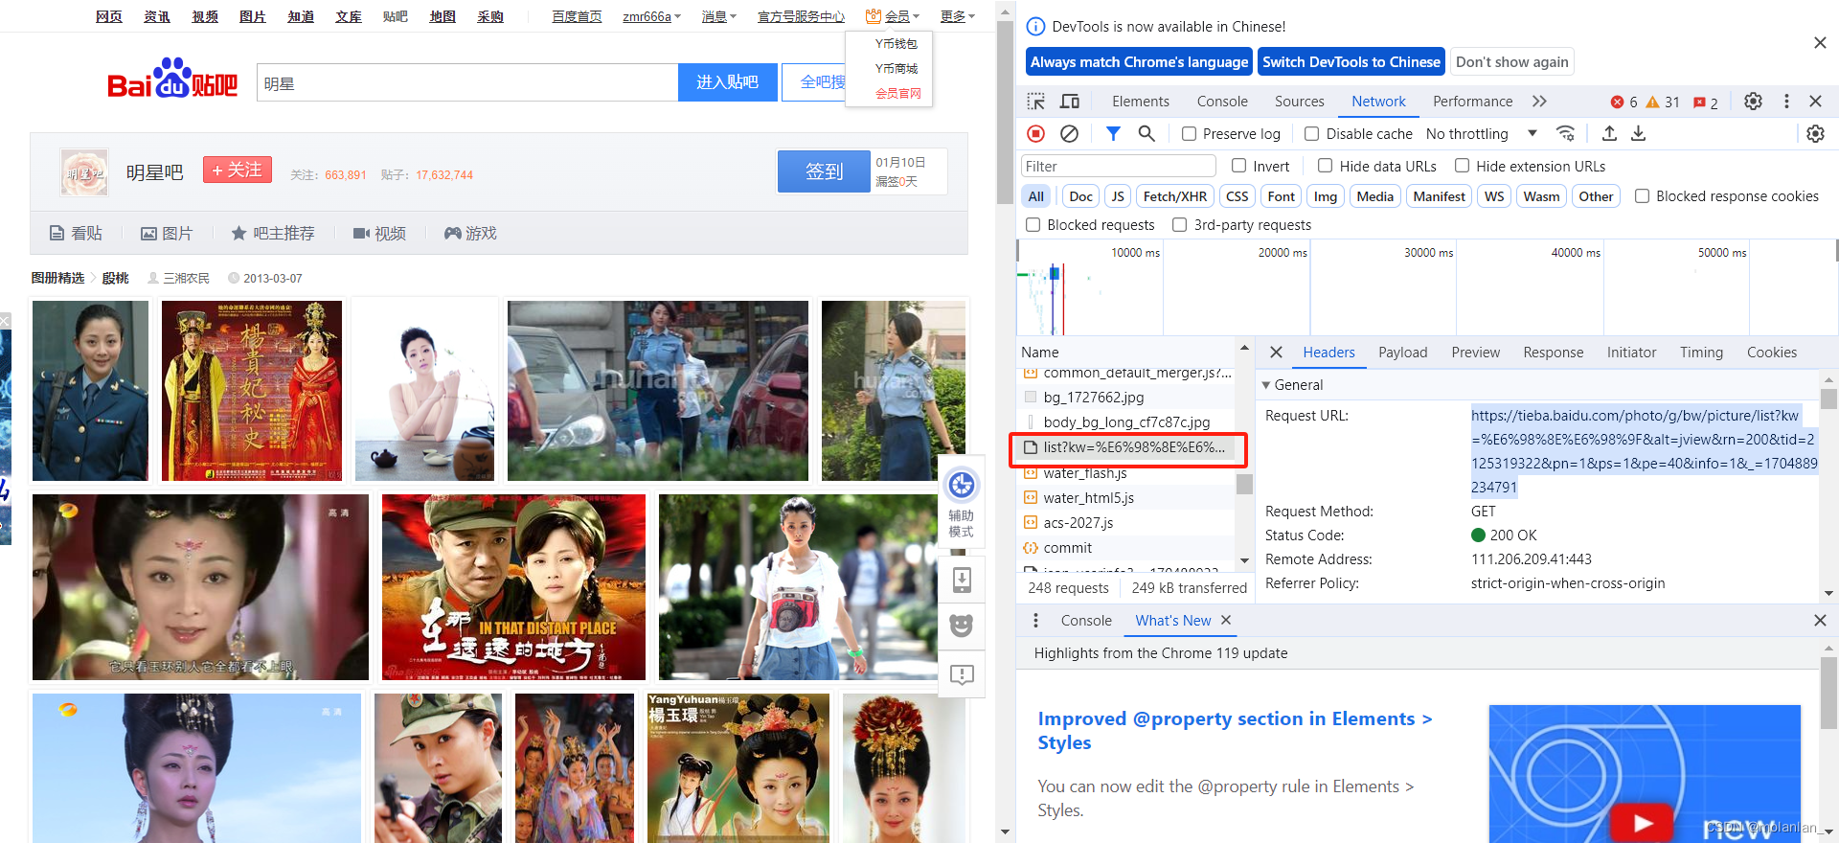1839x843 pixels.
Task: Open the Timing tab
Action: tap(1701, 353)
